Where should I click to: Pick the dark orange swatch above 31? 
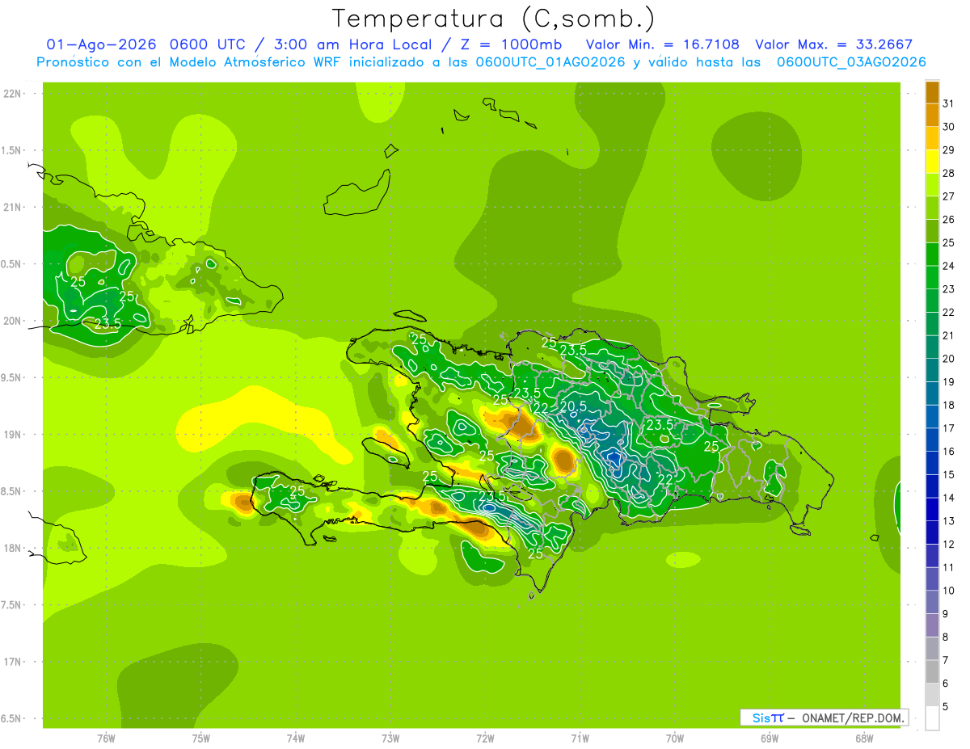pos(932,92)
